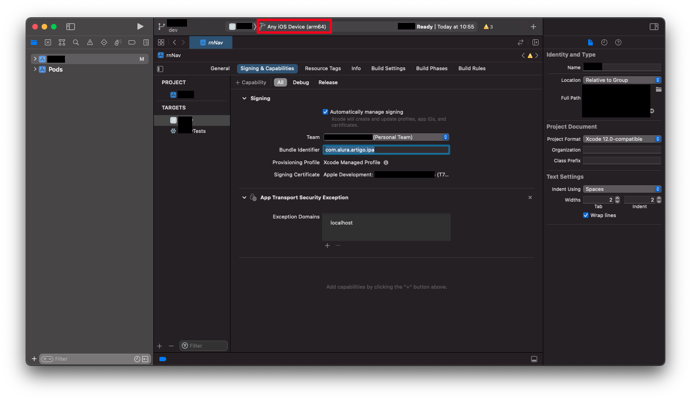Open the find navigator magnifier

click(76, 43)
